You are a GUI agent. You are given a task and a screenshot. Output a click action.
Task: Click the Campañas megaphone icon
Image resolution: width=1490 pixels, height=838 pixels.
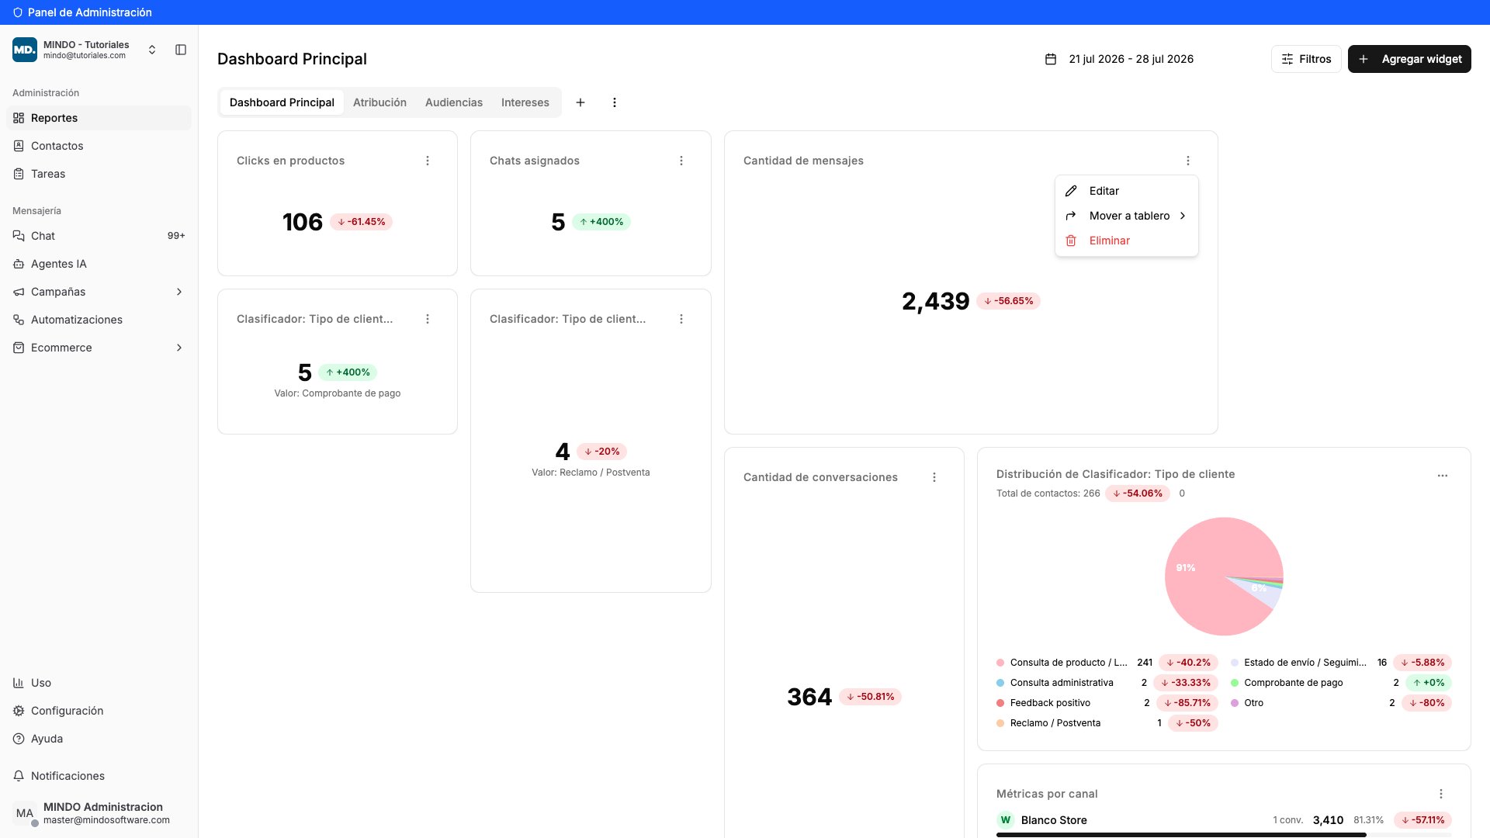coord(19,292)
